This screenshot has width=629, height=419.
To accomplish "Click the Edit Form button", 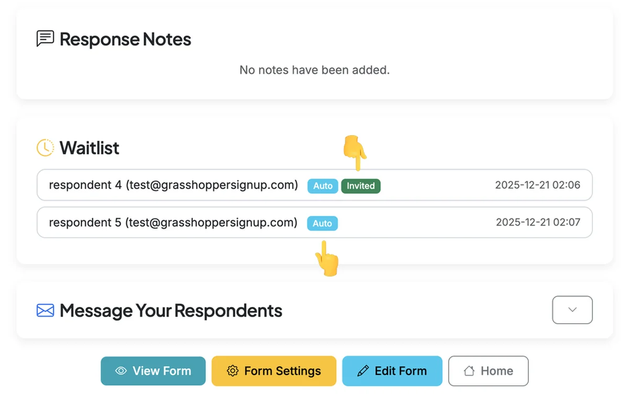I will point(392,371).
